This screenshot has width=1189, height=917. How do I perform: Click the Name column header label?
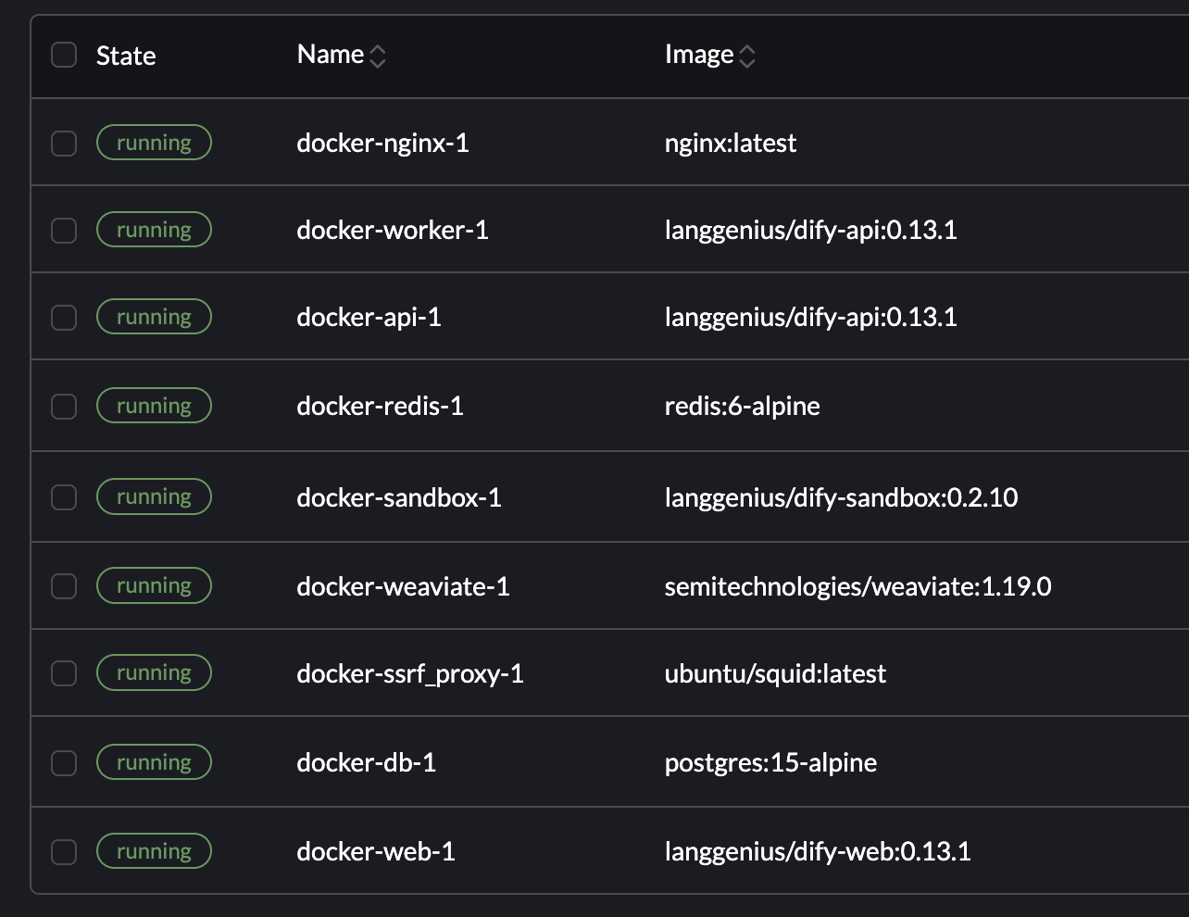coord(331,55)
